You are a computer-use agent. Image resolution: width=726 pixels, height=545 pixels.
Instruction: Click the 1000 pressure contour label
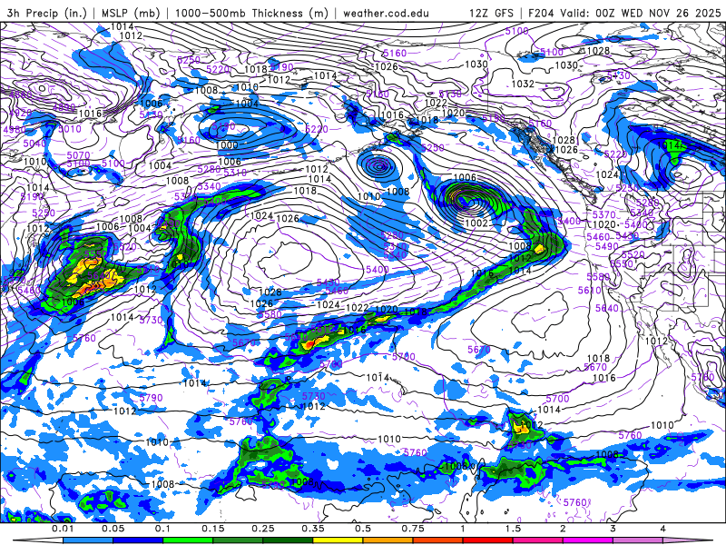click(x=227, y=145)
